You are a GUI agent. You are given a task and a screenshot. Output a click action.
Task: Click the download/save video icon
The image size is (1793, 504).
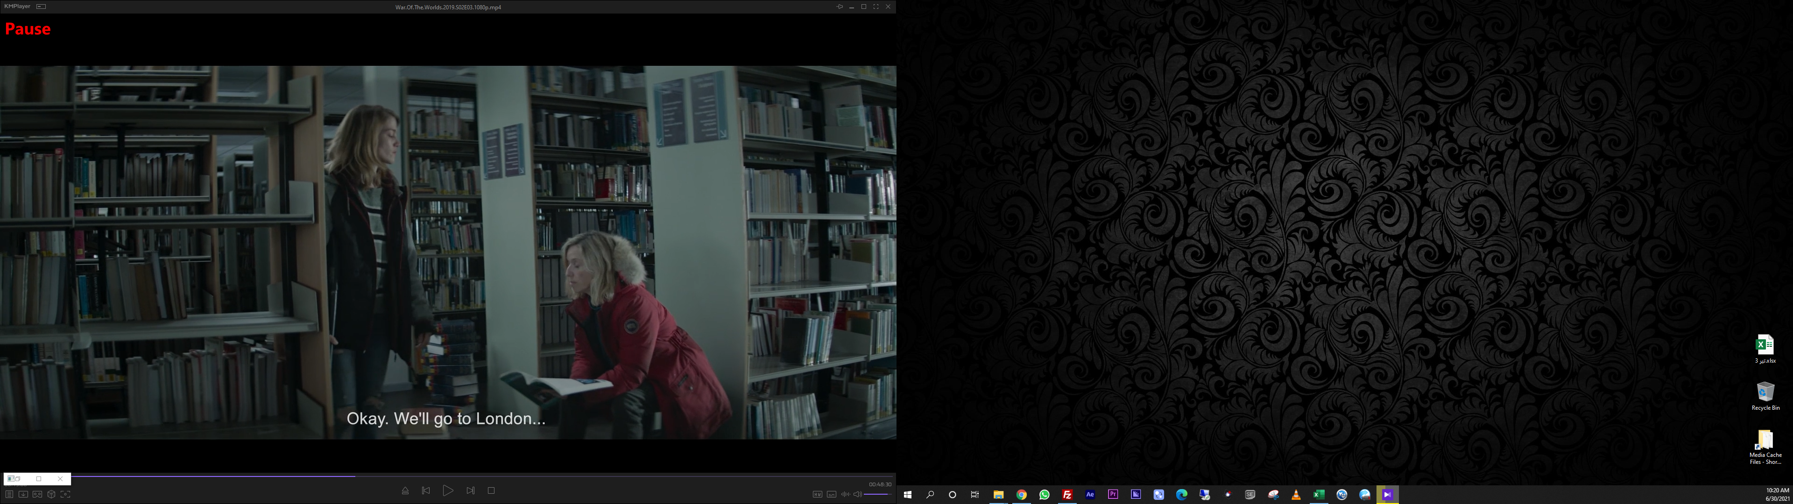[x=23, y=494]
